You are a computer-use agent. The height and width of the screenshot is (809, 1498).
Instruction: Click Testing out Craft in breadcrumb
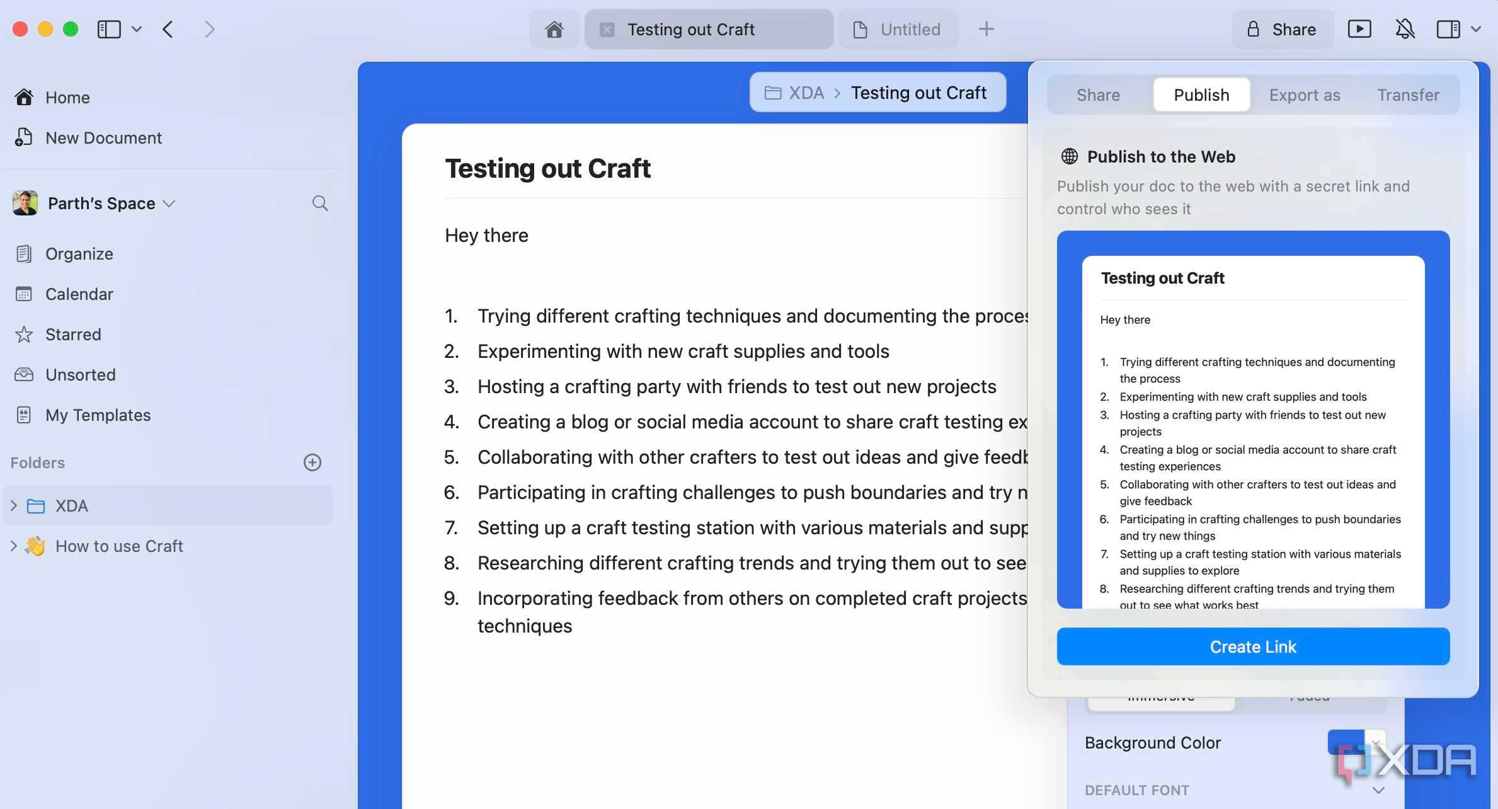[x=918, y=93]
